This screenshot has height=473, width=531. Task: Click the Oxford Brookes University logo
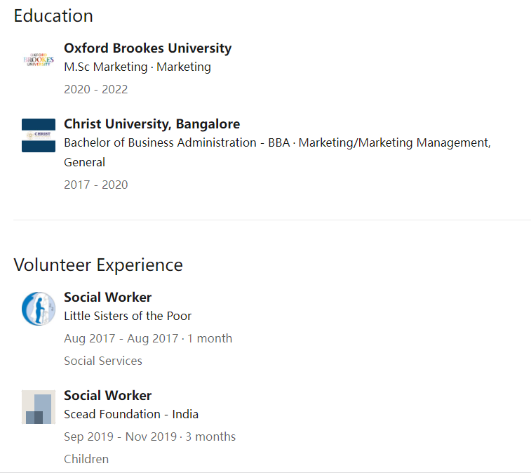pyautogui.click(x=39, y=60)
